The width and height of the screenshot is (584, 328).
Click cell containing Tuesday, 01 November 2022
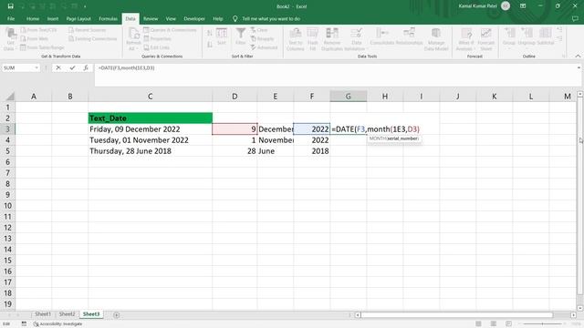[x=150, y=140]
